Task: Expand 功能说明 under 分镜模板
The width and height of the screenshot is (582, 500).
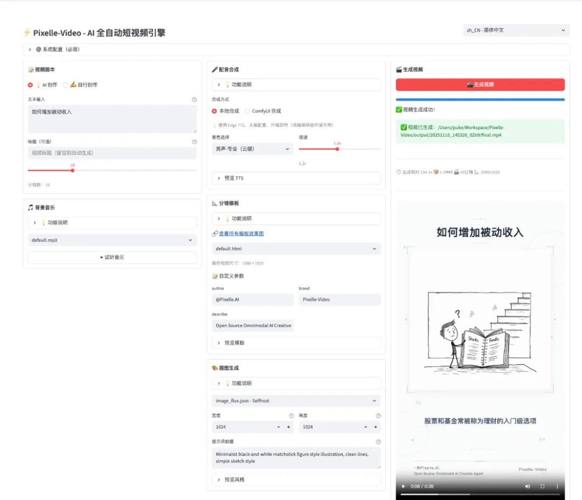Action: pos(296,219)
